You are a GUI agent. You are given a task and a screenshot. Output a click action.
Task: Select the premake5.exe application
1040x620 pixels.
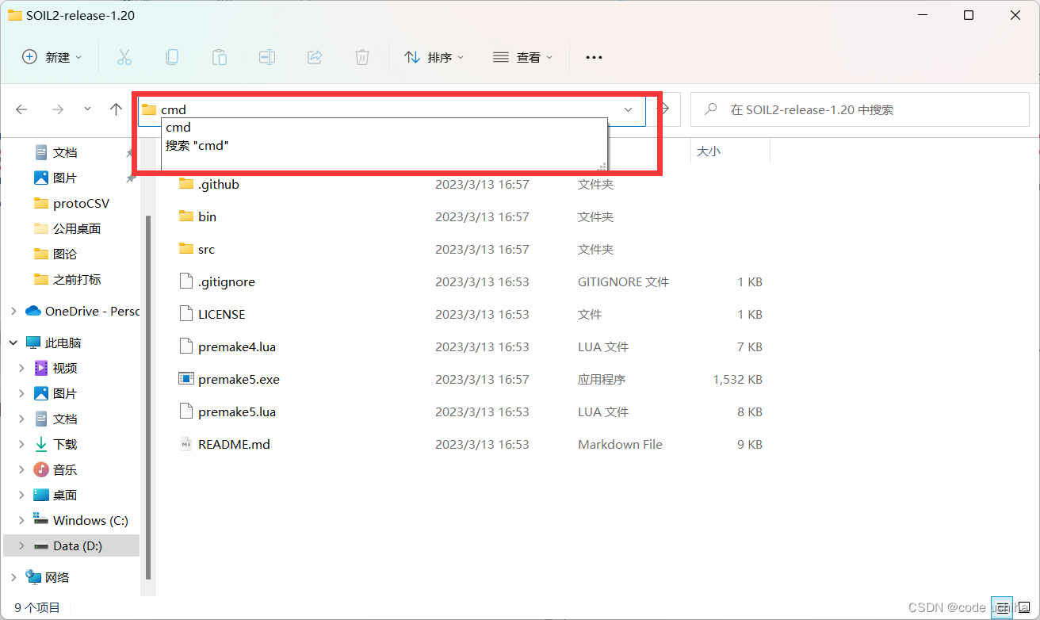239,379
